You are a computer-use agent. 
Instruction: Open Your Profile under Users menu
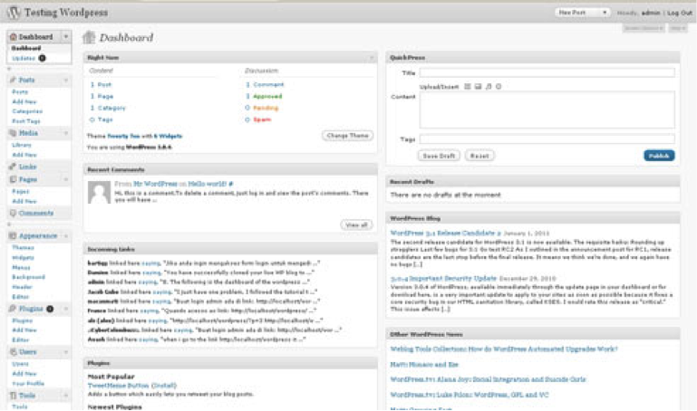[27, 383]
